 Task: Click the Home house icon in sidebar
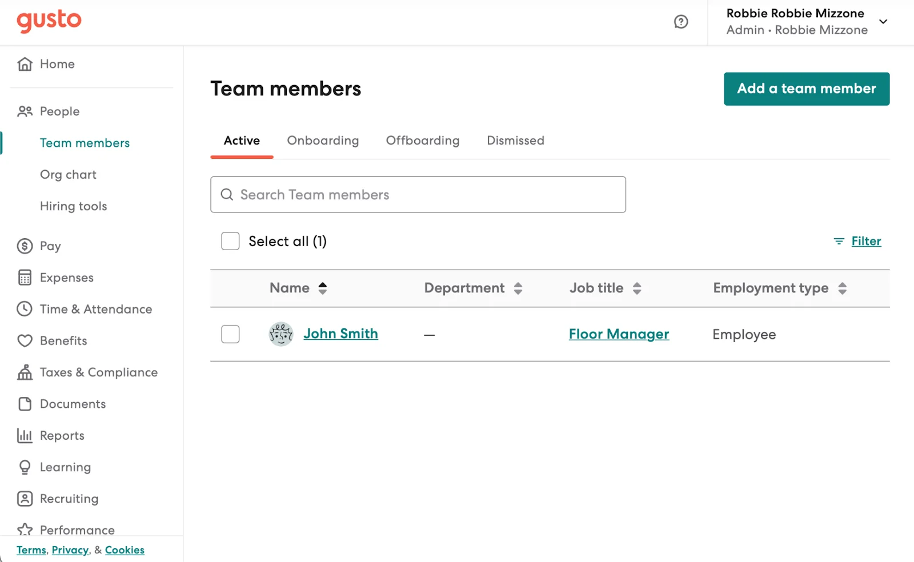point(25,64)
